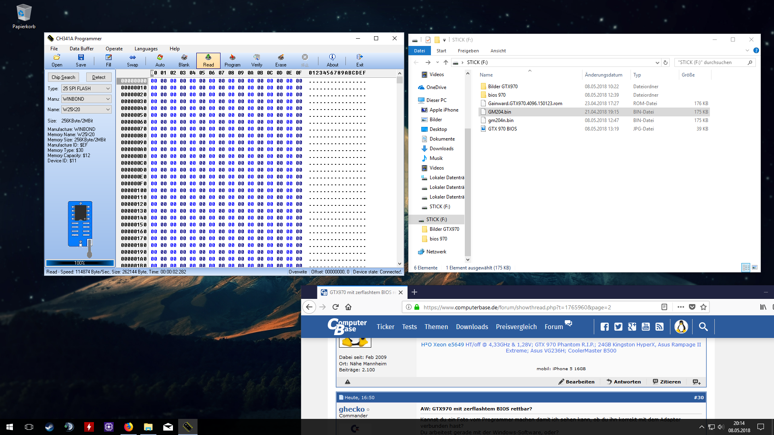Switch to the Ansicht ribbon tab

pos(498,51)
